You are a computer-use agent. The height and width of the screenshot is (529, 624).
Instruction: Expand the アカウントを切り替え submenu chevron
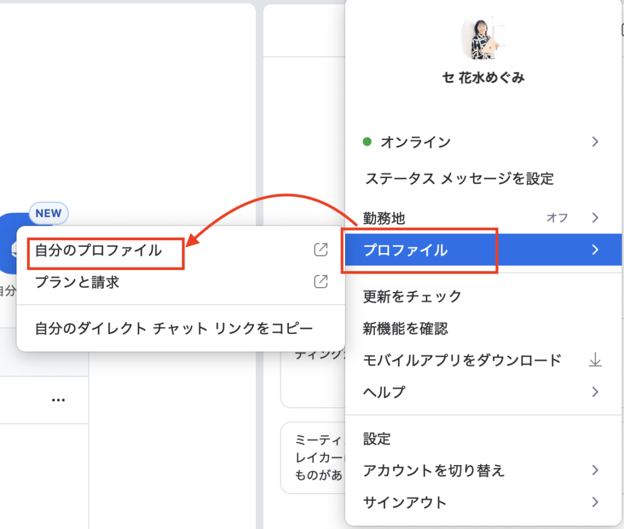pos(595,470)
